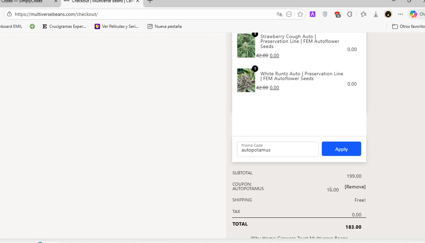Open the Downloads icon

coord(376,14)
